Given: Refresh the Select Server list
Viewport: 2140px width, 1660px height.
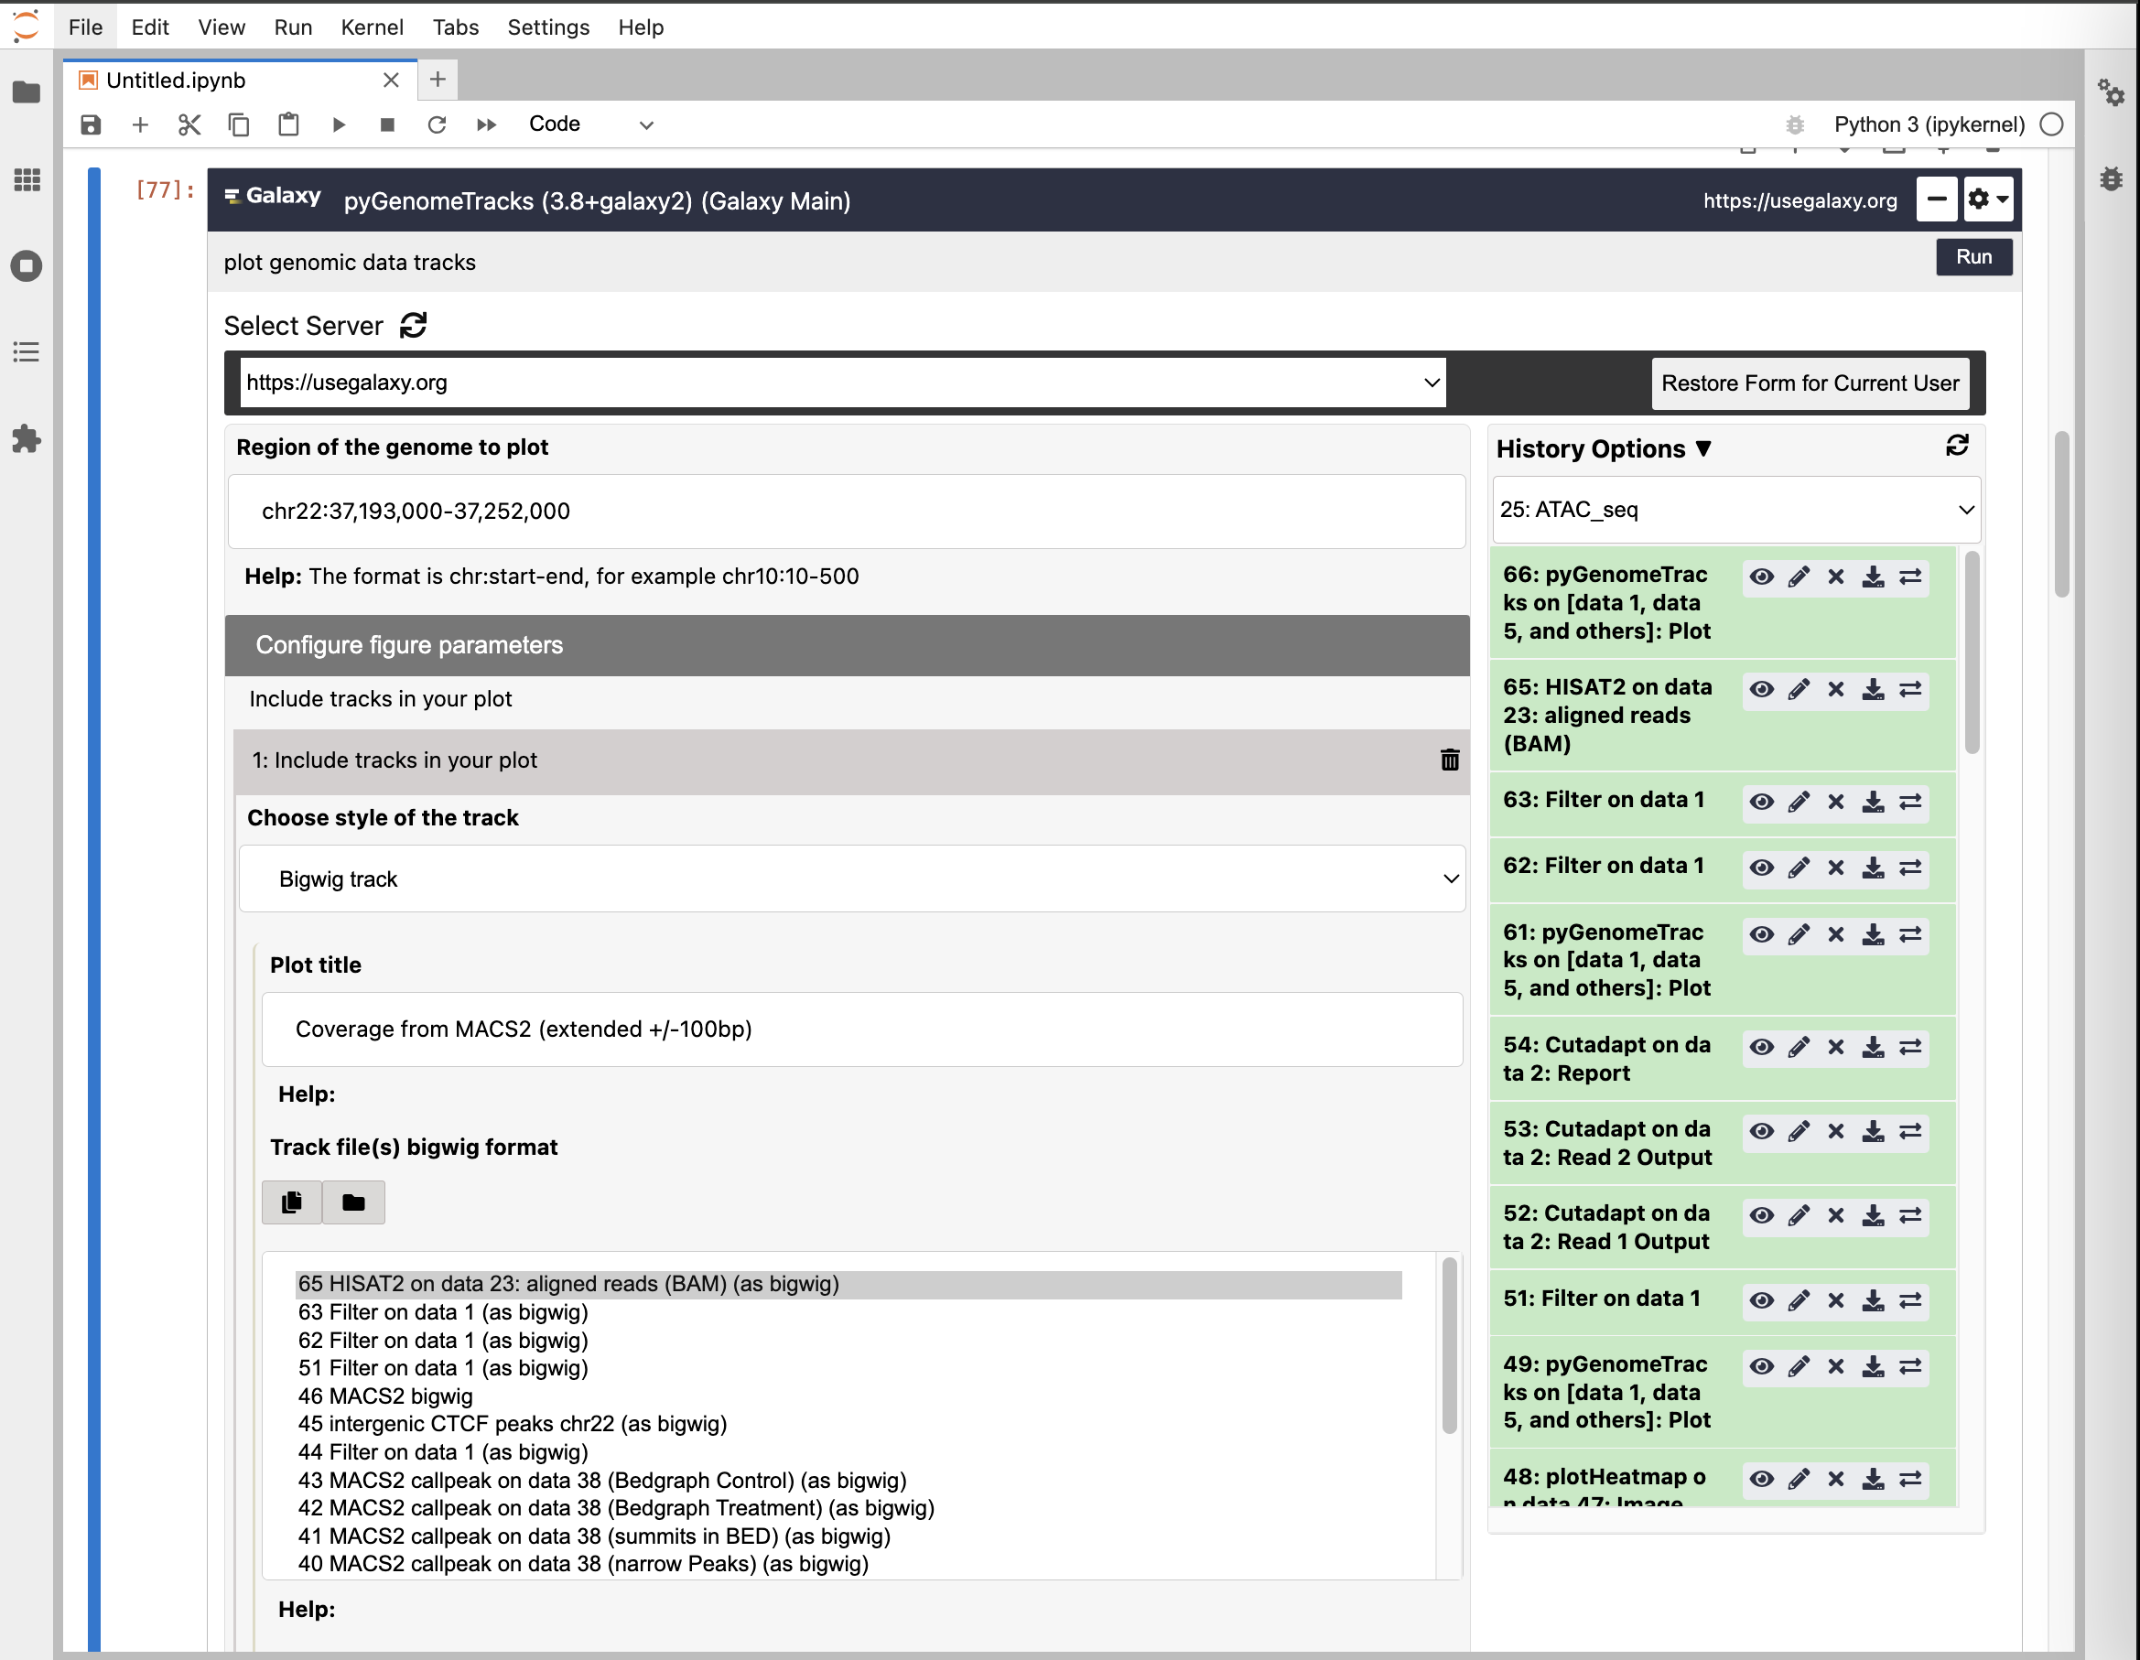Looking at the screenshot, I should 414,325.
